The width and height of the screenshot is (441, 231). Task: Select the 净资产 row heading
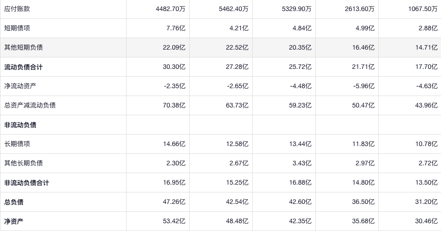coord(14,221)
